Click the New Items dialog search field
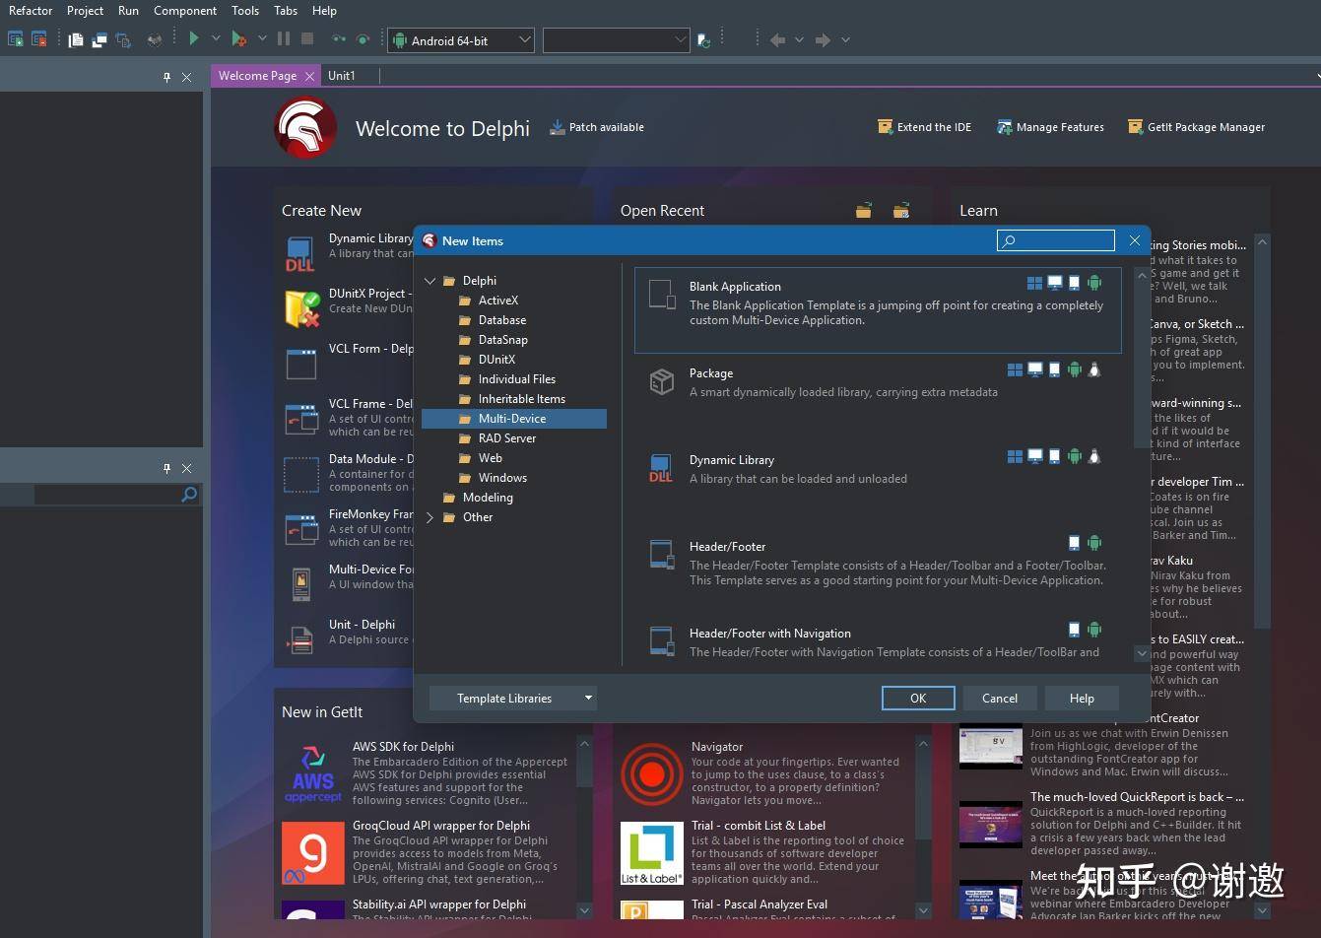 pos(1055,240)
